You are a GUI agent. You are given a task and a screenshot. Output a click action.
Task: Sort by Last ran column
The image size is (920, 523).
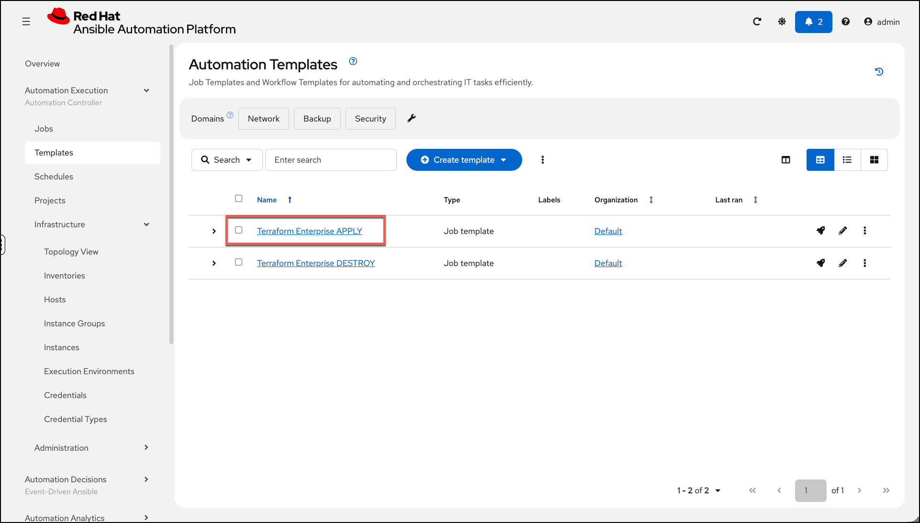click(x=755, y=200)
